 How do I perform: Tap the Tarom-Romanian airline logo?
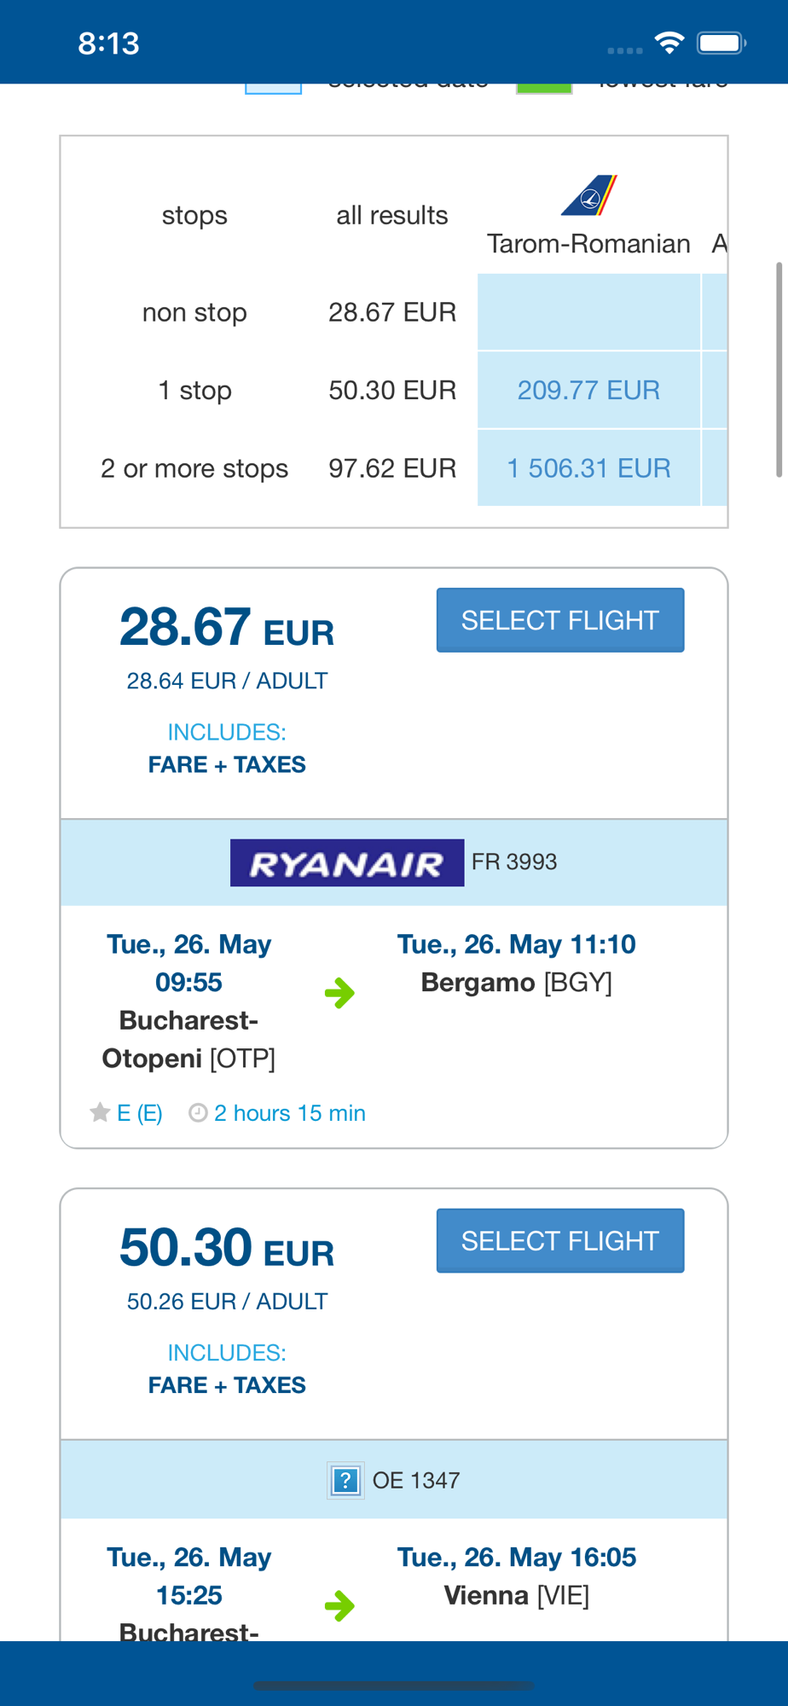tap(588, 195)
